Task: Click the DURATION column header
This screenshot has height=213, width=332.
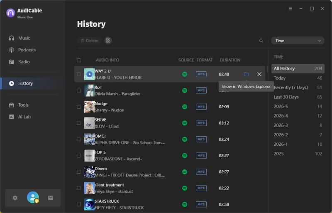Action: [230, 60]
